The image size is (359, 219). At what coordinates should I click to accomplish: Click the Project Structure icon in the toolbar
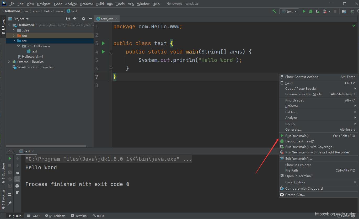point(344,11)
